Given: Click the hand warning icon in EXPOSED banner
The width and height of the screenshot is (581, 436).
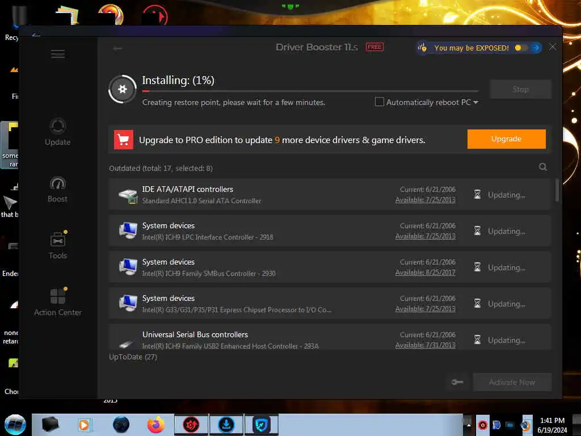Looking at the screenshot, I should coord(422,48).
